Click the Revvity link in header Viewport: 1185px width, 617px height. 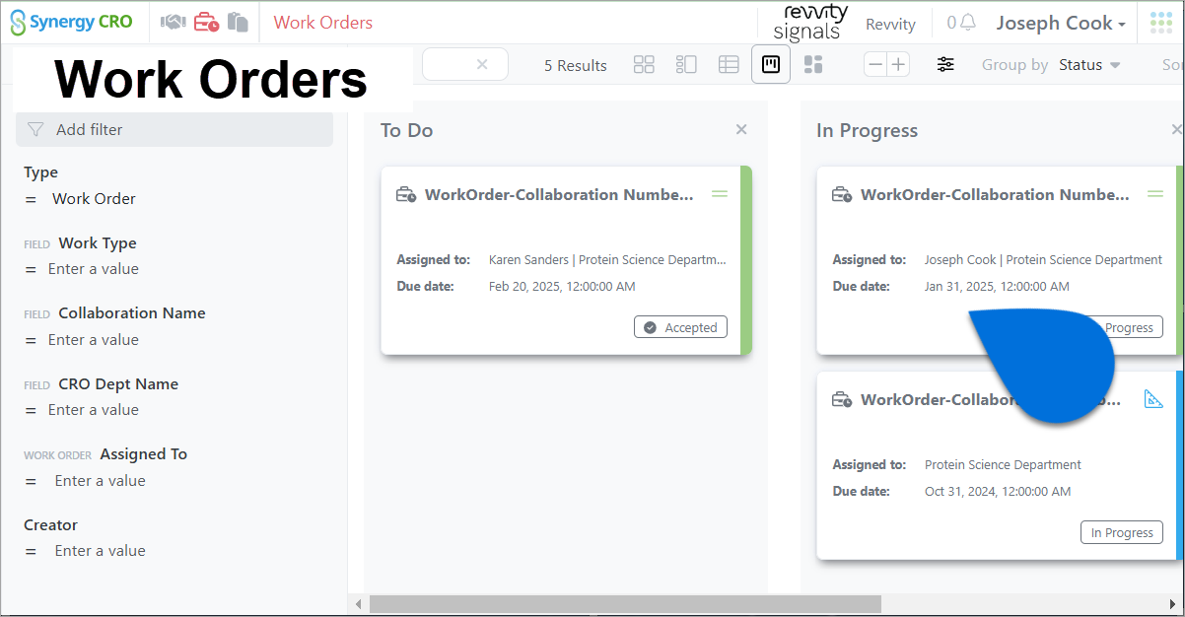(890, 25)
